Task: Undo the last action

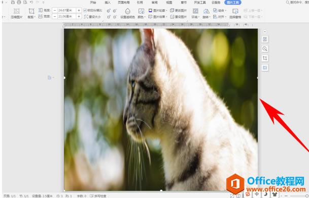Action: coord(31,3)
